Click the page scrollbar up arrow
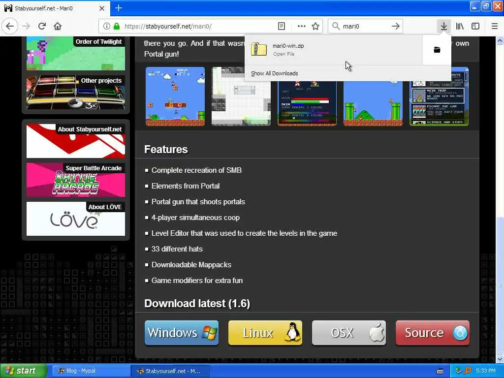This screenshot has width=504, height=378. (500, 40)
